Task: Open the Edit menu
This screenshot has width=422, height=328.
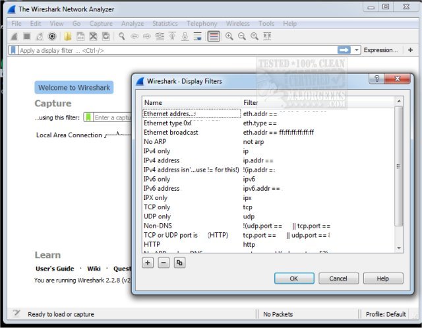Action: [36, 24]
